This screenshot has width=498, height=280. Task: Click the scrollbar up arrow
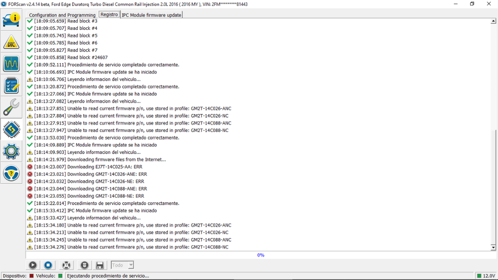tap(493, 21)
